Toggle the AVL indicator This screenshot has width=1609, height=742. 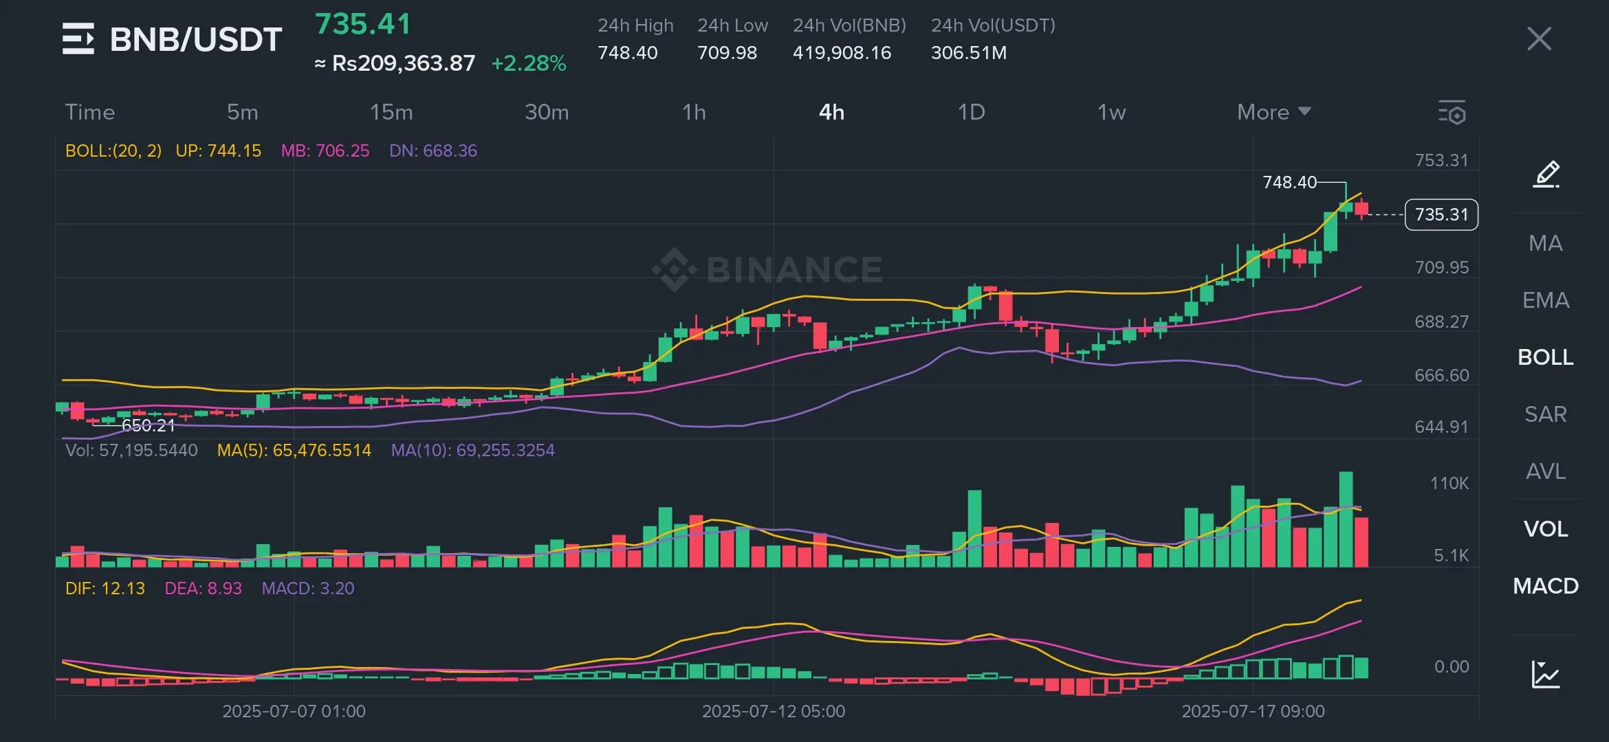pyautogui.click(x=1546, y=471)
